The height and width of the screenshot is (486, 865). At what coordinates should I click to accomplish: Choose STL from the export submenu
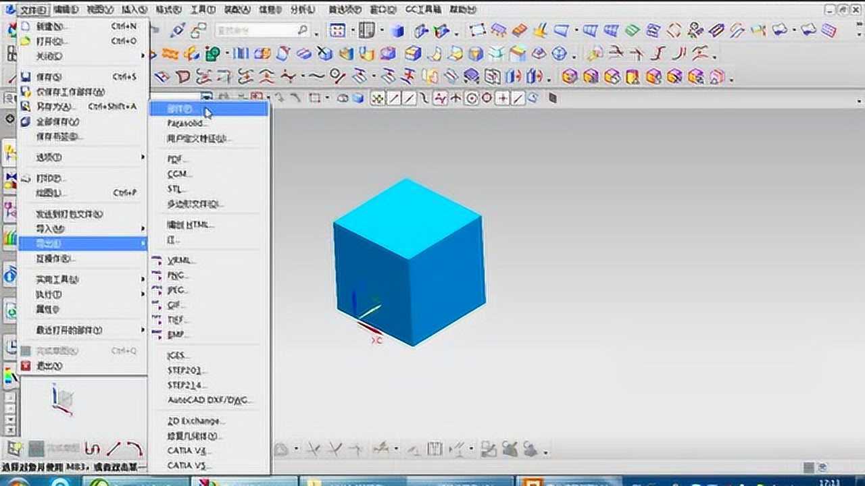(x=176, y=189)
